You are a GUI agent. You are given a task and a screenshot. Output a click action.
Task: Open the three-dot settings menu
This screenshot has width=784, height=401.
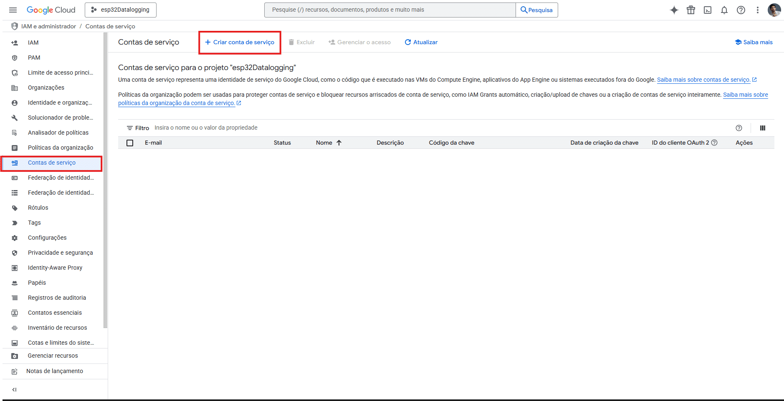pos(757,10)
